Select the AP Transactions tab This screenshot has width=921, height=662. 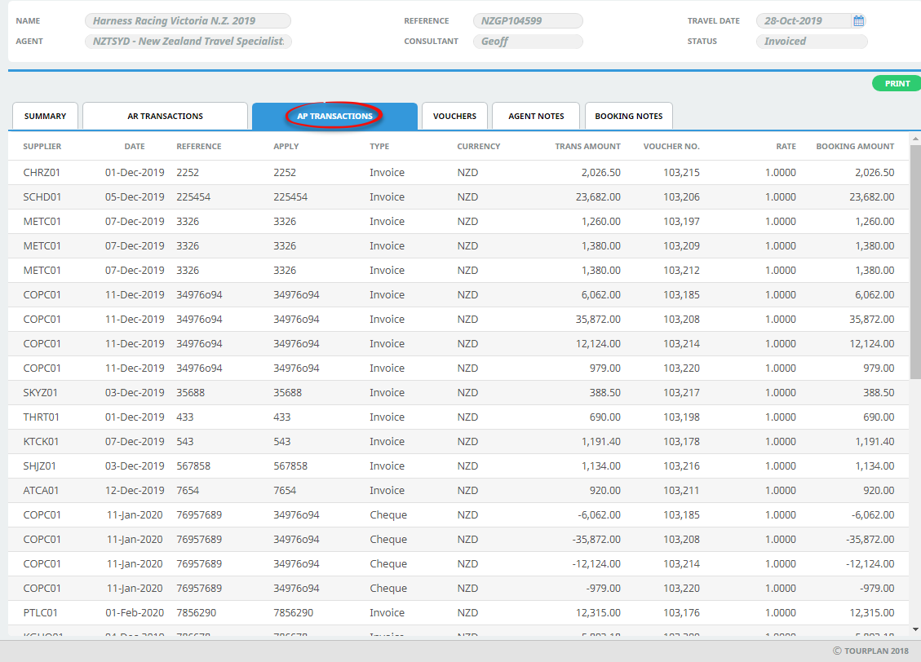[334, 117]
